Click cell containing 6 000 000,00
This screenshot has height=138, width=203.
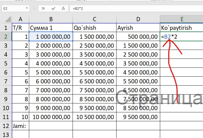pyautogui.click(x=51, y=81)
